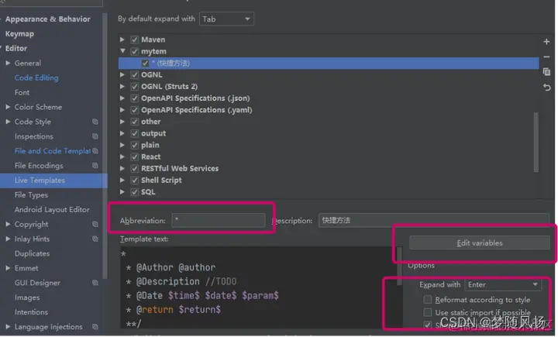This screenshot has height=337, width=558.
Task: Expand the RESTful Web Services group
Action: click(122, 168)
